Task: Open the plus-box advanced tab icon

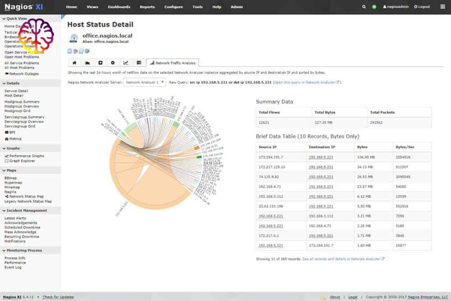Action: click(x=100, y=63)
